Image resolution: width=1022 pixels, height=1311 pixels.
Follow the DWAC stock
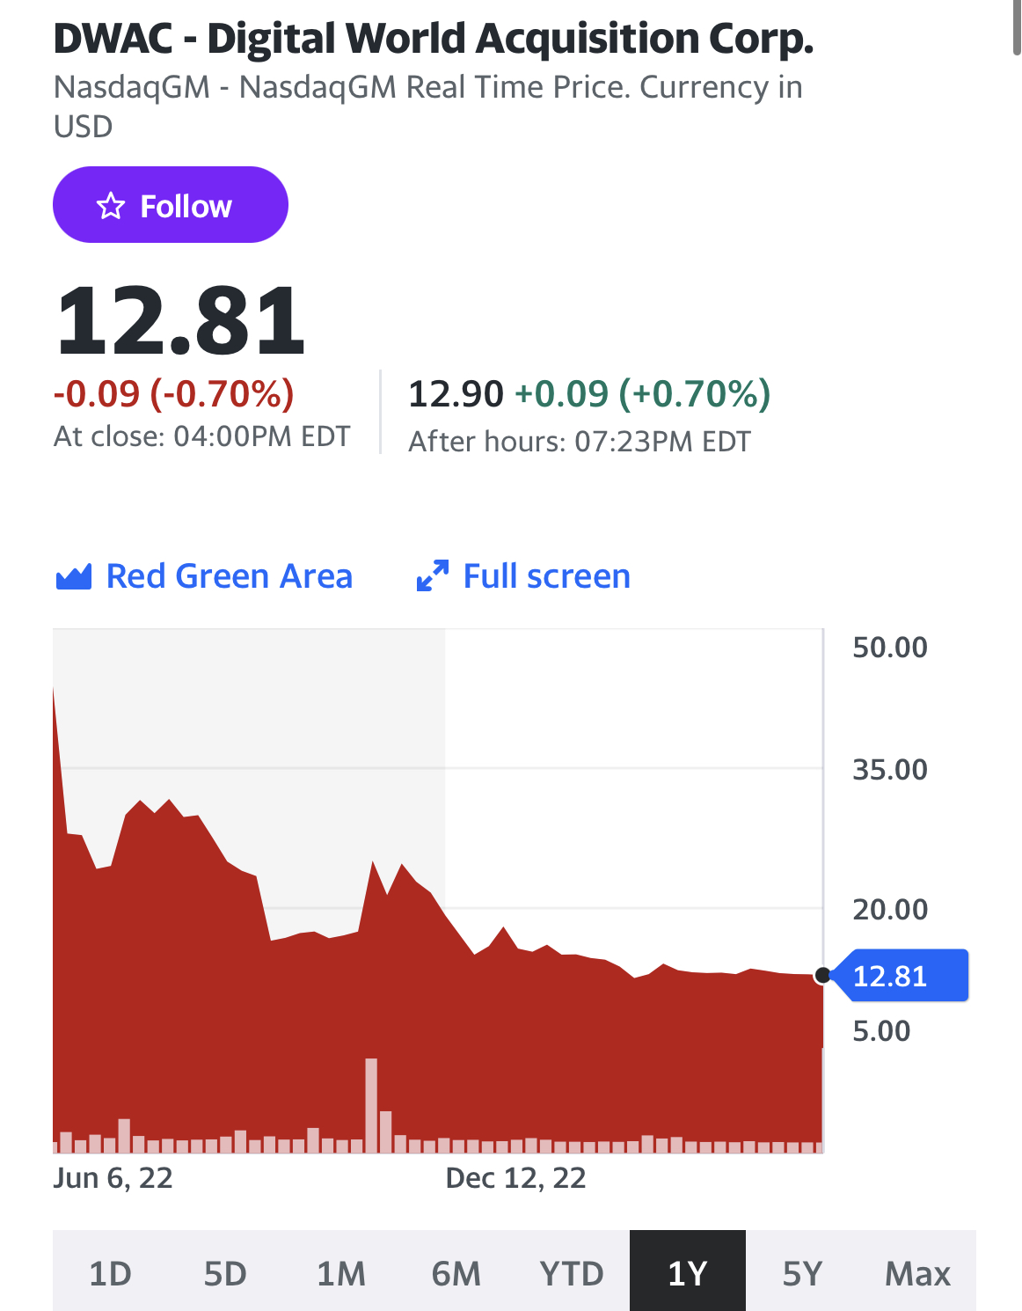click(x=171, y=205)
